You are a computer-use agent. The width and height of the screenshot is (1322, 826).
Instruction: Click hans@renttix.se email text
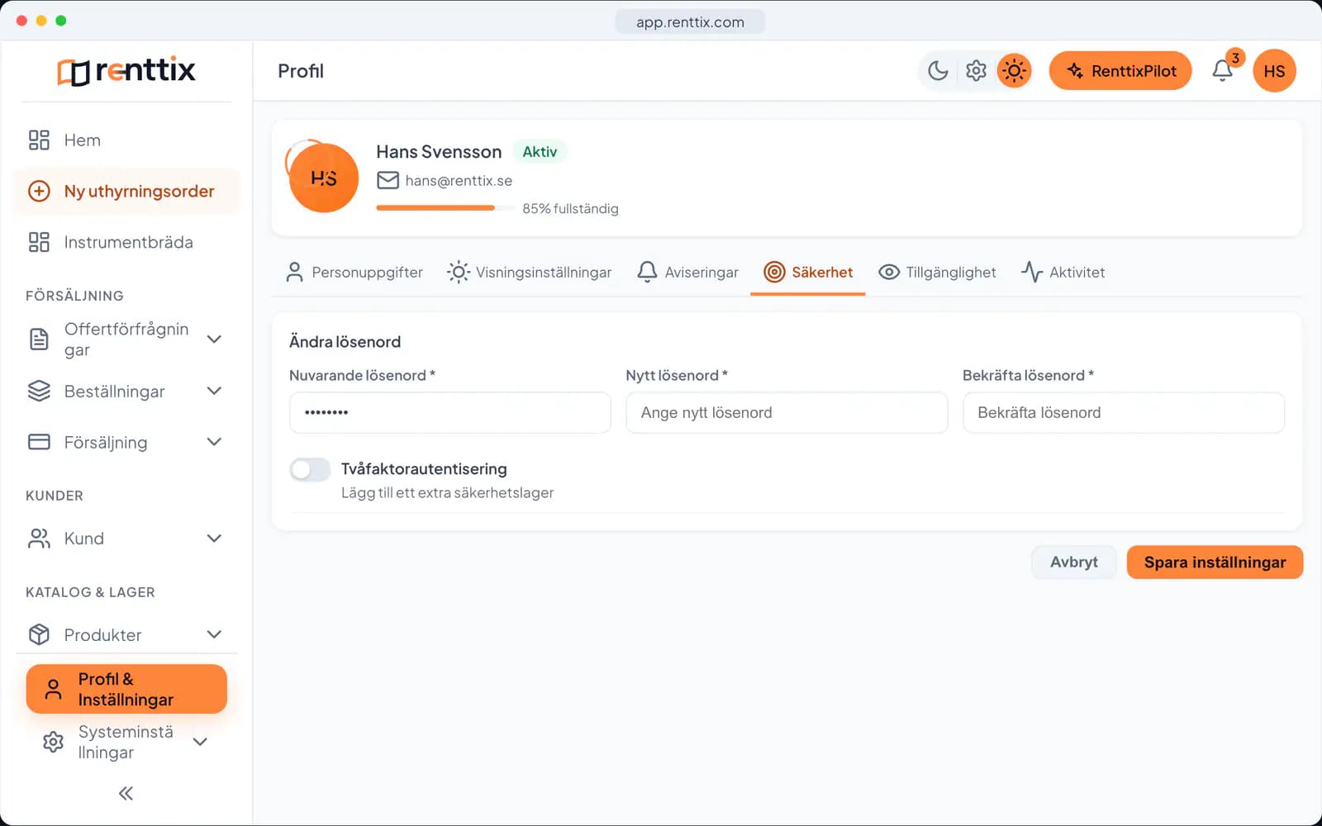click(459, 181)
